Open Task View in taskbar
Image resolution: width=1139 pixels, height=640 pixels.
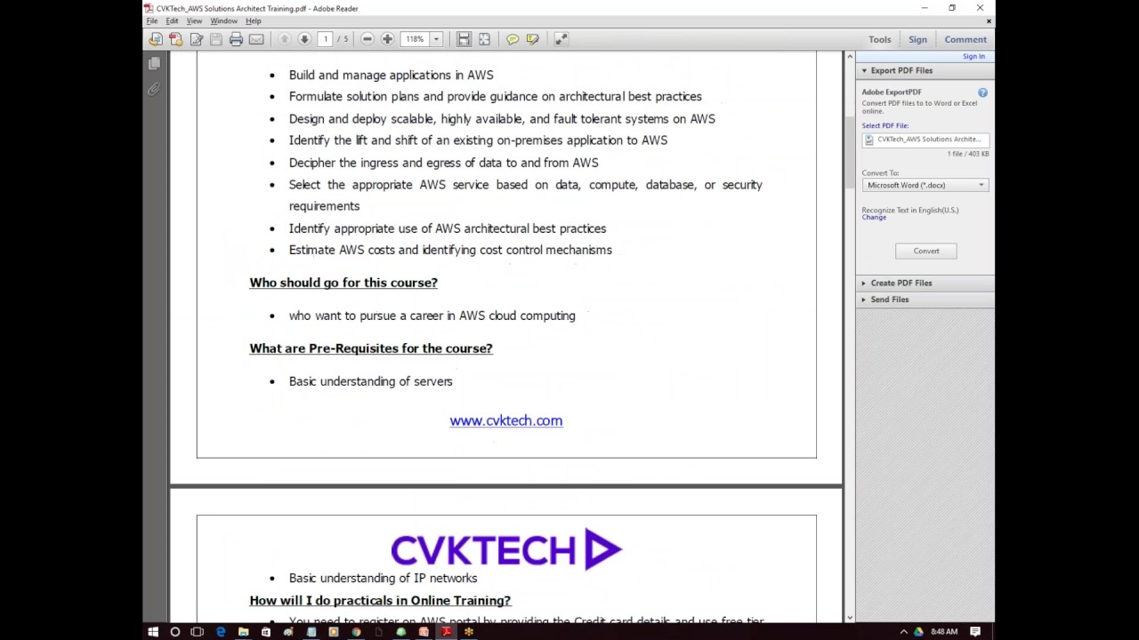[x=198, y=632]
